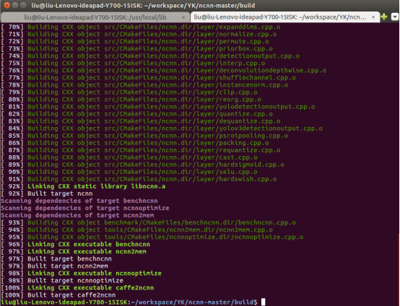
Task: Click the line building priorbox.cpp.o
Action: 136,48
